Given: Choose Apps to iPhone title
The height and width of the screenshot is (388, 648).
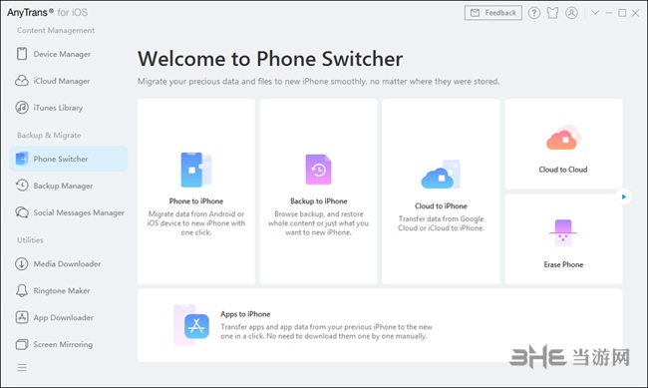Looking at the screenshot, I should (245, 314).
